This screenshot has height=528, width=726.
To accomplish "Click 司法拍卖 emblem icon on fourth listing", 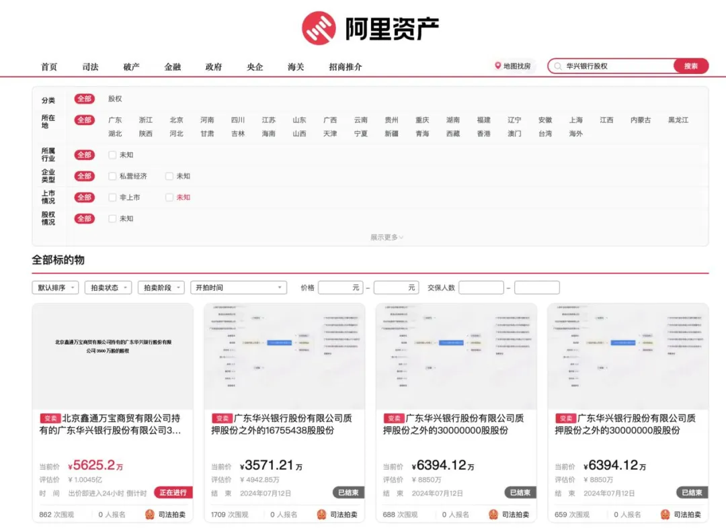I will coord(665,515).
